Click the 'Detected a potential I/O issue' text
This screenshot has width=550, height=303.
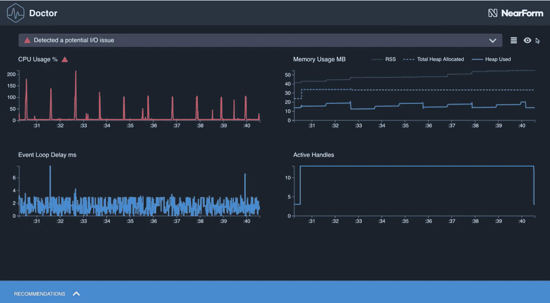pyautogui.click(x=74, y=40)
